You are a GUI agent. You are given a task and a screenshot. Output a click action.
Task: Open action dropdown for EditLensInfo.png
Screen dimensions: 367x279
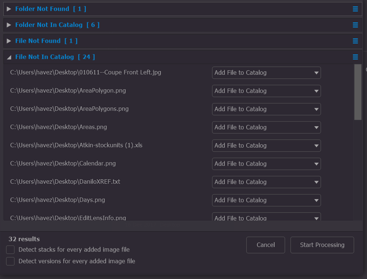pyautogui.click(x=267, y=217)
